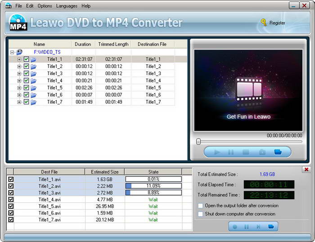Click the 02:31:07 duration of Title1_1
This screenshot has height=242, width=315.
tap(84, 59)
